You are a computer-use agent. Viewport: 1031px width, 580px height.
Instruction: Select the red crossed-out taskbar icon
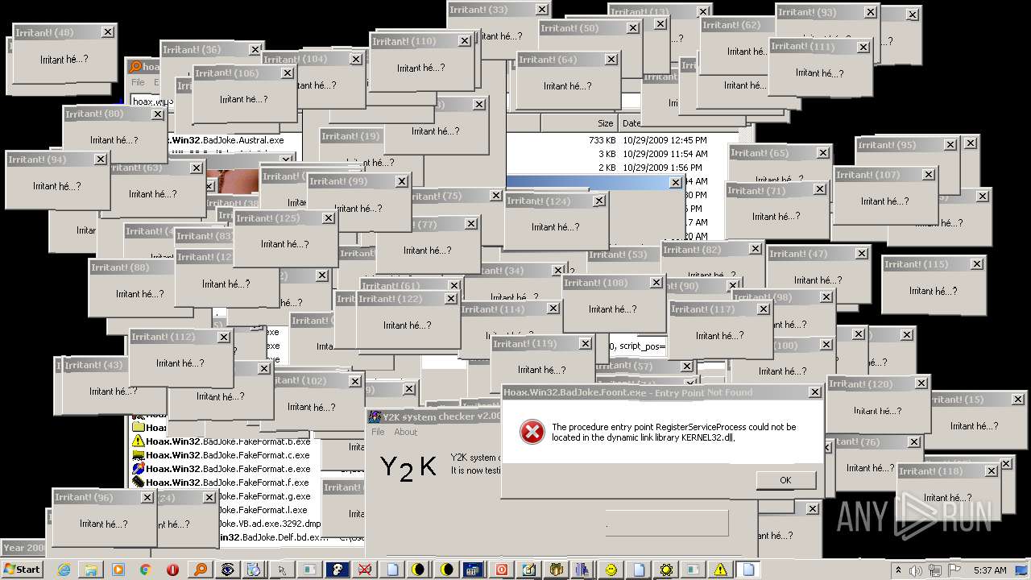(x=365, y=570)
